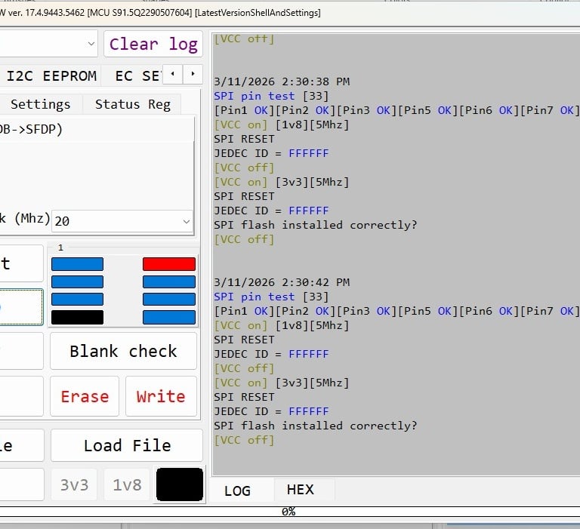Click the red pin indicator
Image resolution: width=580 pixels, height=529 pixels.
coord(169,264)
